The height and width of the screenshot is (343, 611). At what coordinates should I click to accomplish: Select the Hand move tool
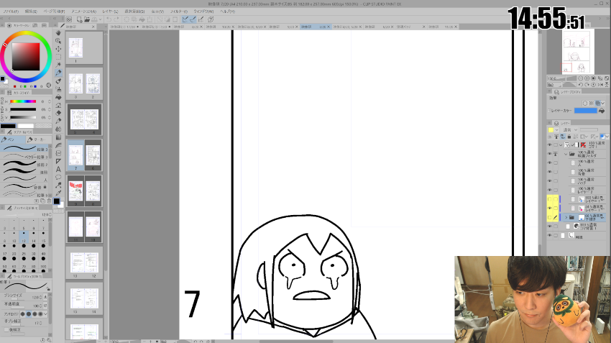tap(58, 33)
